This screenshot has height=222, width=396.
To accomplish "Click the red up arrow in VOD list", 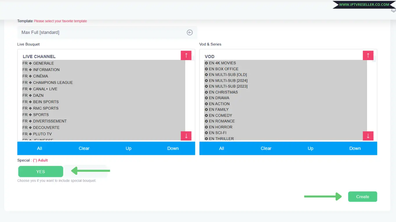I will [x=368, y=55].
